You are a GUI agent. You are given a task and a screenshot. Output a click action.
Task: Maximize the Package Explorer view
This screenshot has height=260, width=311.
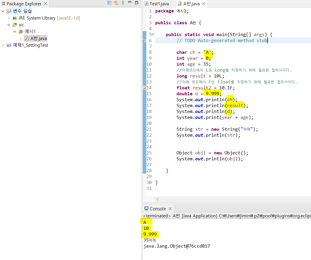click(x=137, y=3)
